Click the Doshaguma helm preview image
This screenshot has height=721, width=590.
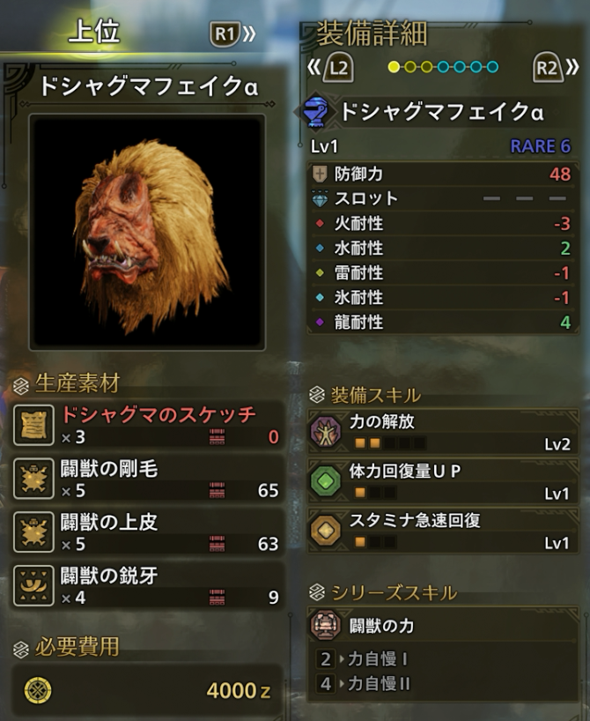coord(147,232)
